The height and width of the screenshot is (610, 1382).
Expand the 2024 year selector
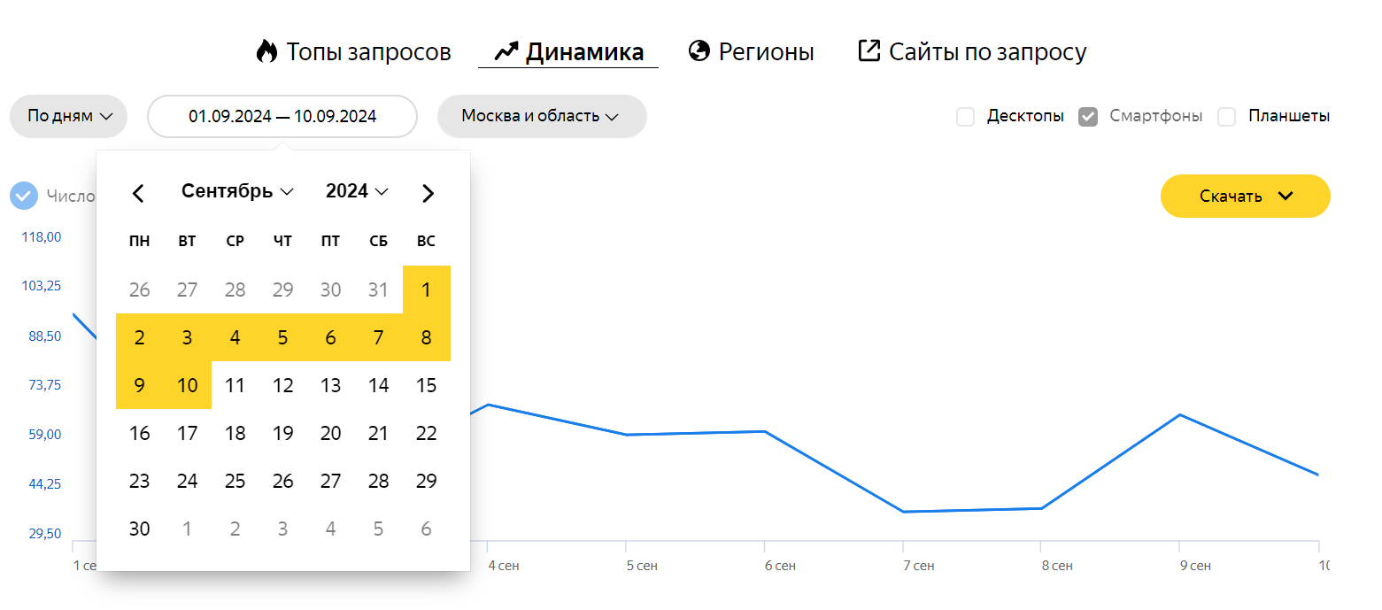[357, 191]
